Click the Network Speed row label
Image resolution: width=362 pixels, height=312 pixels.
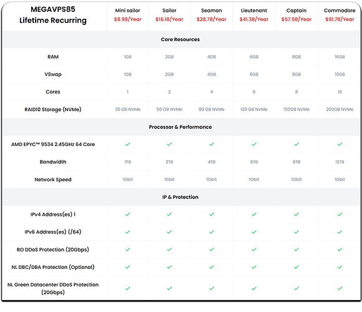pyautogui.click(x=53, y=180)
